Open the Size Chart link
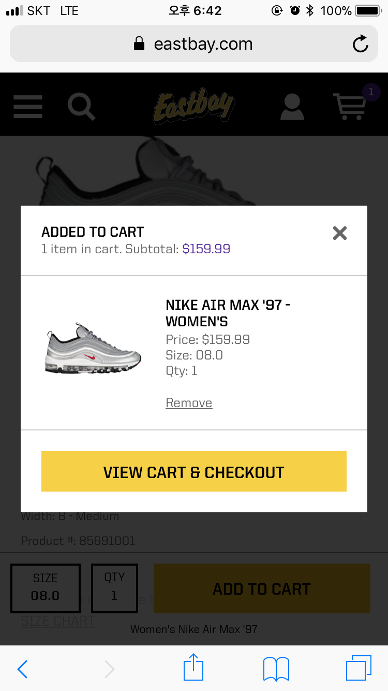This screenshot has height=691, width=388. coord(57,621)
